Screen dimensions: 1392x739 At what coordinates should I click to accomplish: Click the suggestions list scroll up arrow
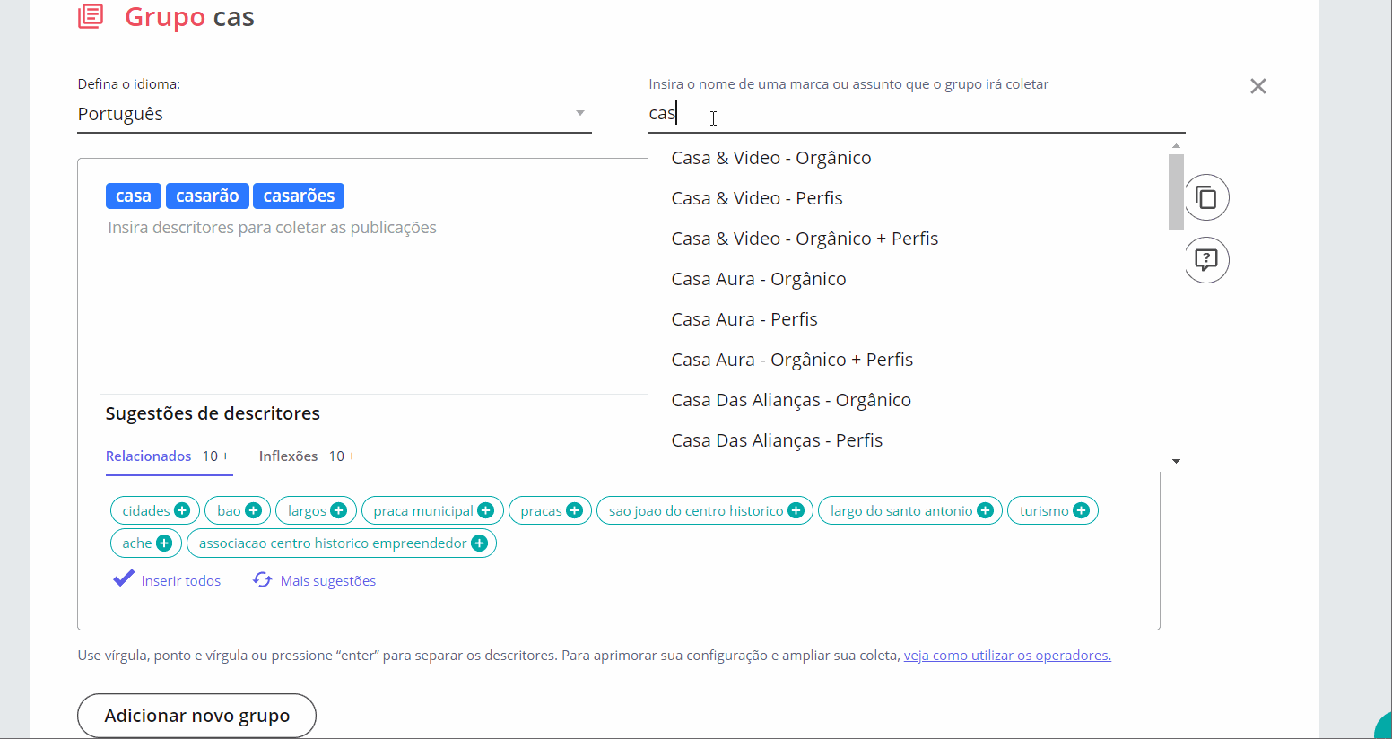pyautogui.click(x=1176, y=145)
